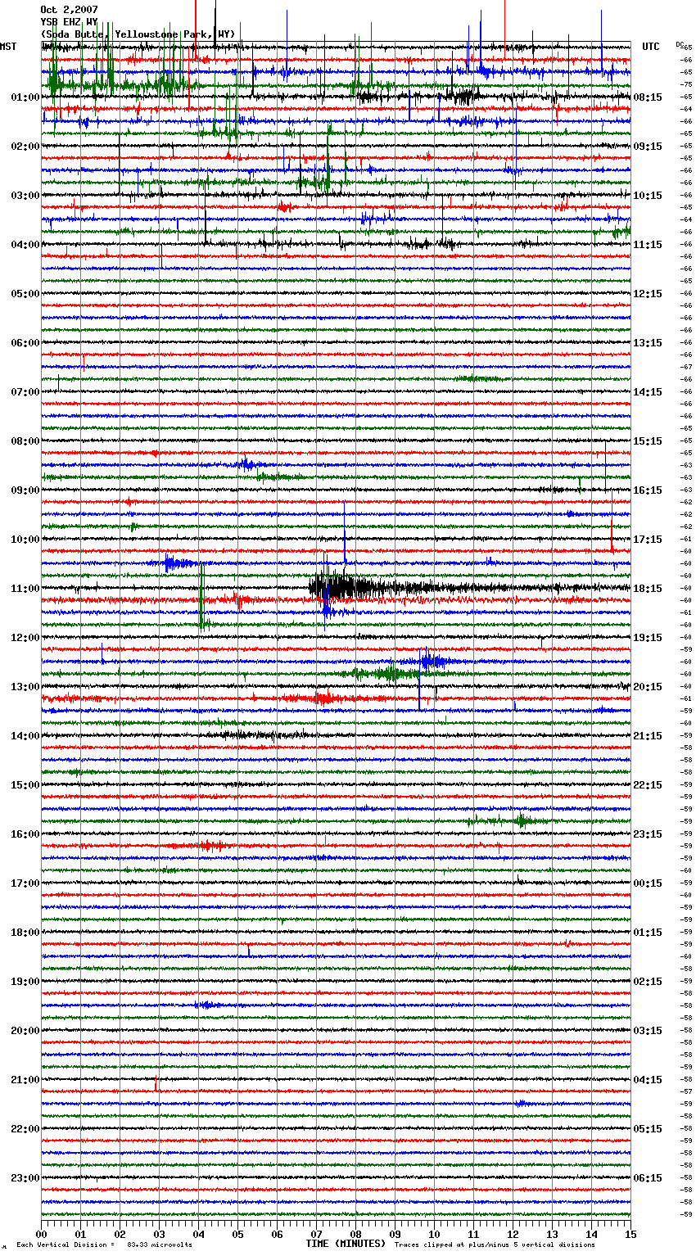Image resolution: width=696 pixels, height=1256 pixels.
Task: Click "Each Vertical Division = 83.33 microvolts" note
Action: (x=104, y=1245)
